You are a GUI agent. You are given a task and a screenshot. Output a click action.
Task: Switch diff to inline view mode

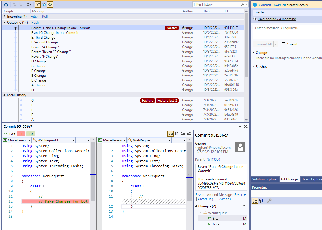pyautogui.click(x=177, y=134)
